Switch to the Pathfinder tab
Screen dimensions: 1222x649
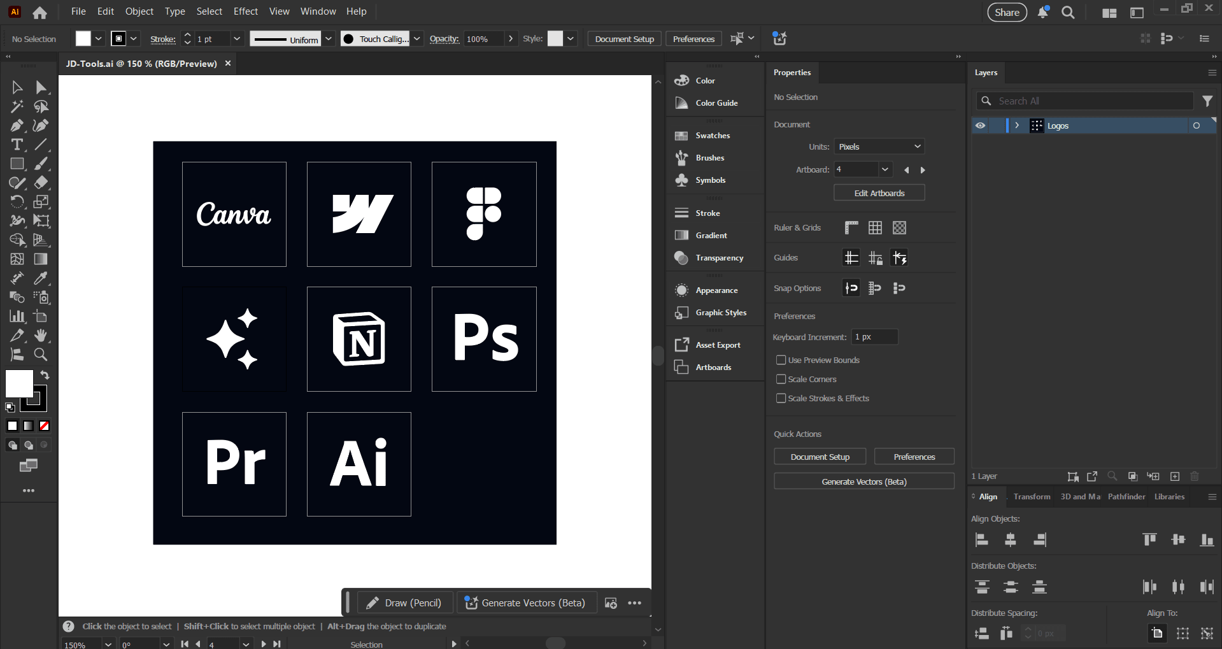[x=1126, y=497]
